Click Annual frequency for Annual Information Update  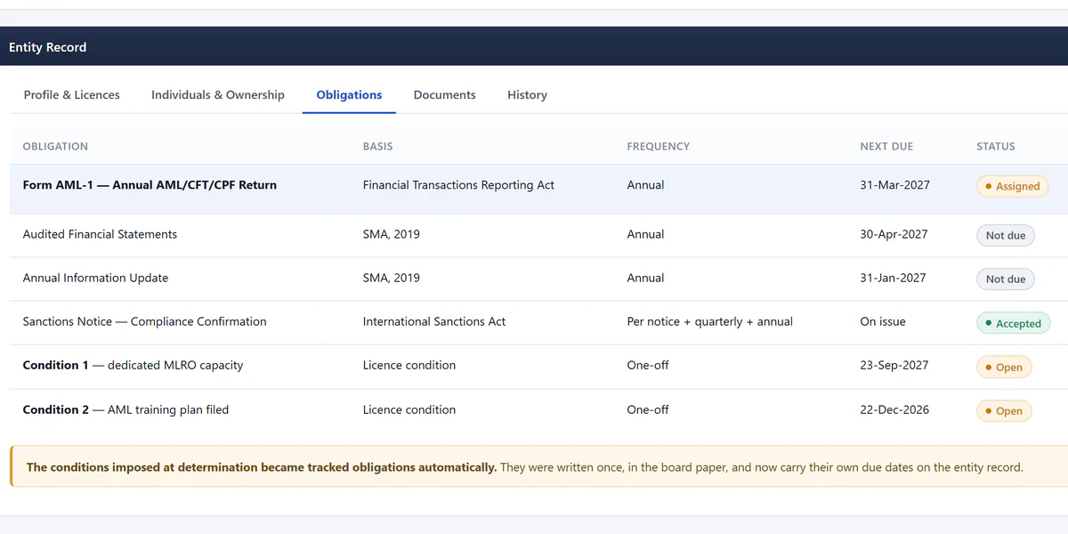coord(645,278)
